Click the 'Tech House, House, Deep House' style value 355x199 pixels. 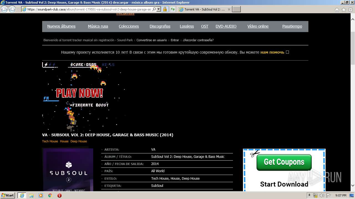point(175,178)
